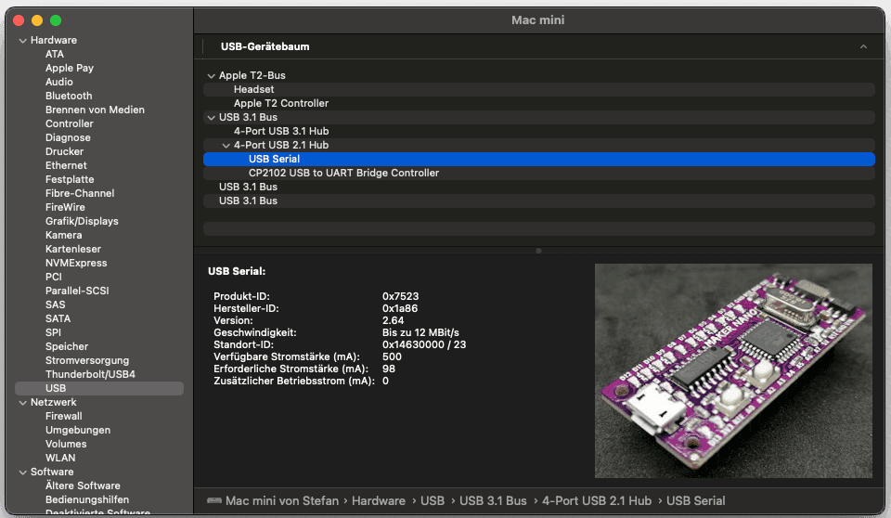
Task: Select Parallel-SCSI in the sidebar
Action: coord(77,291)
